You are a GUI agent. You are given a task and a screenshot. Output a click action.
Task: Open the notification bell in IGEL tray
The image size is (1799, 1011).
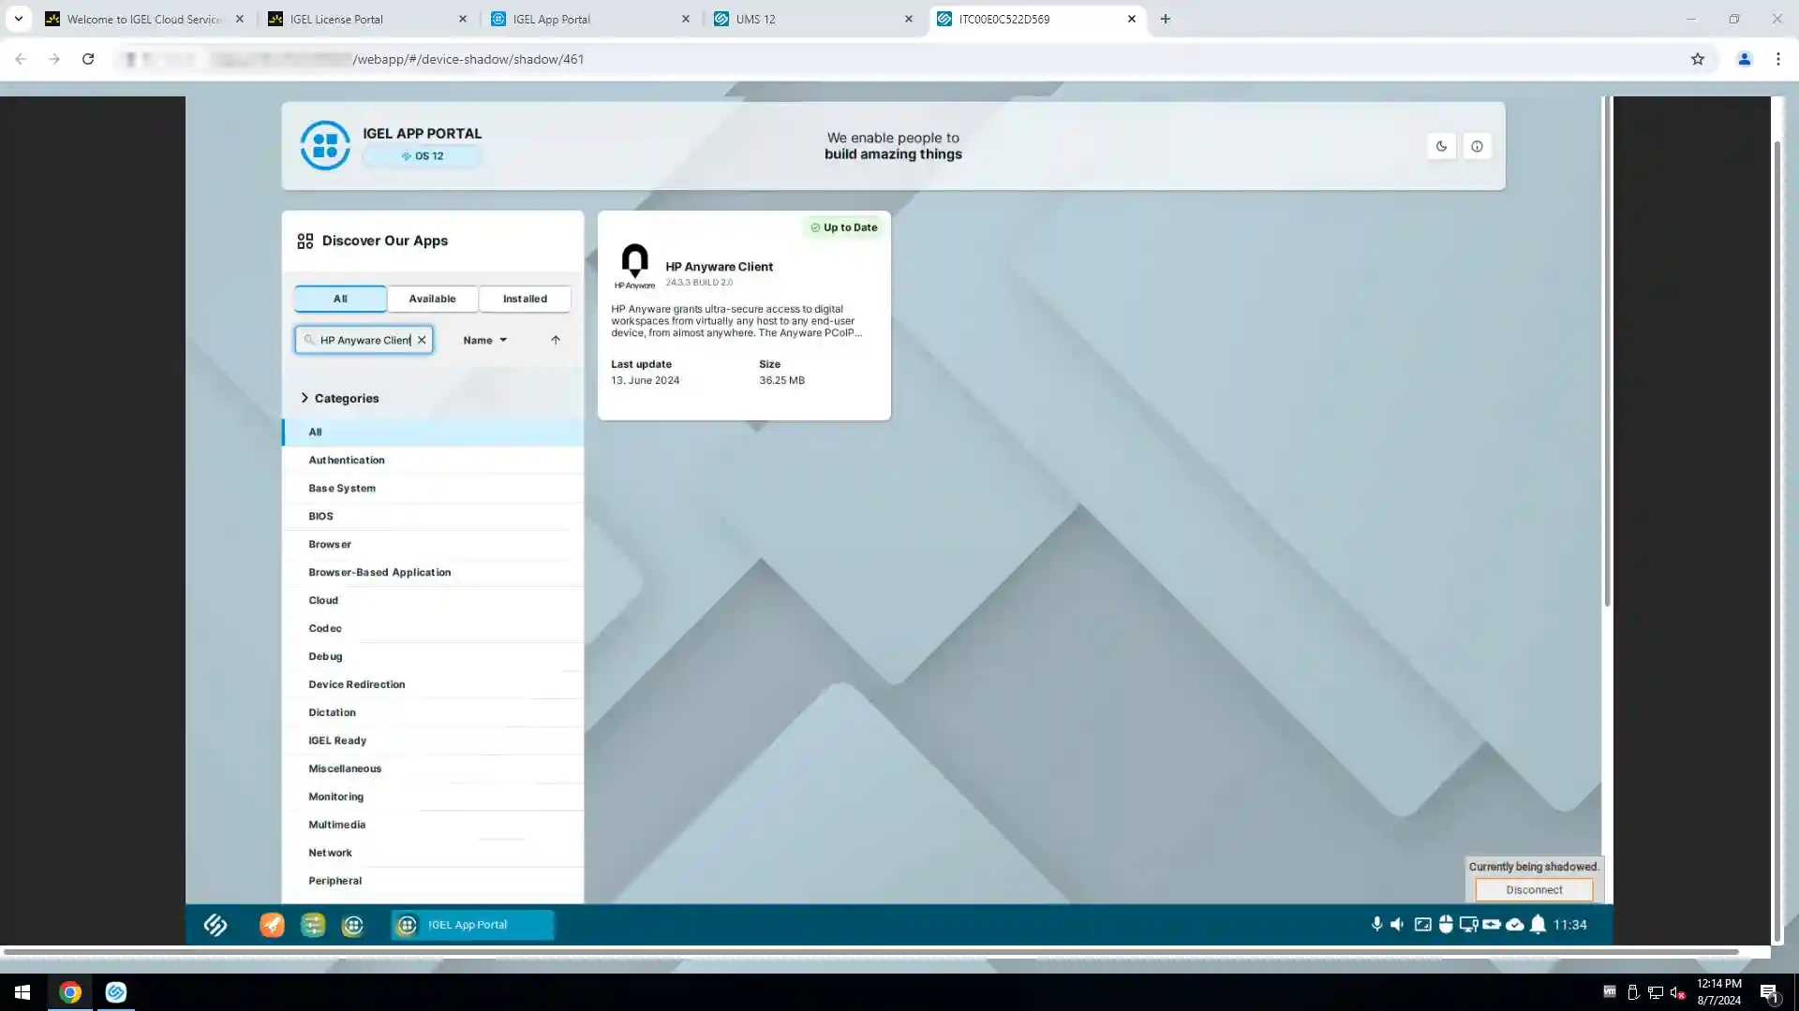pyautogui.click(x=1538, y=924)
